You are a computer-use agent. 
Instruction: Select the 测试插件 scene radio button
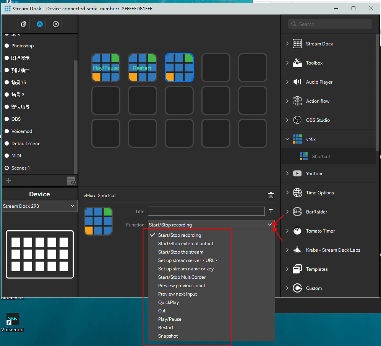(x=7, y=70)
